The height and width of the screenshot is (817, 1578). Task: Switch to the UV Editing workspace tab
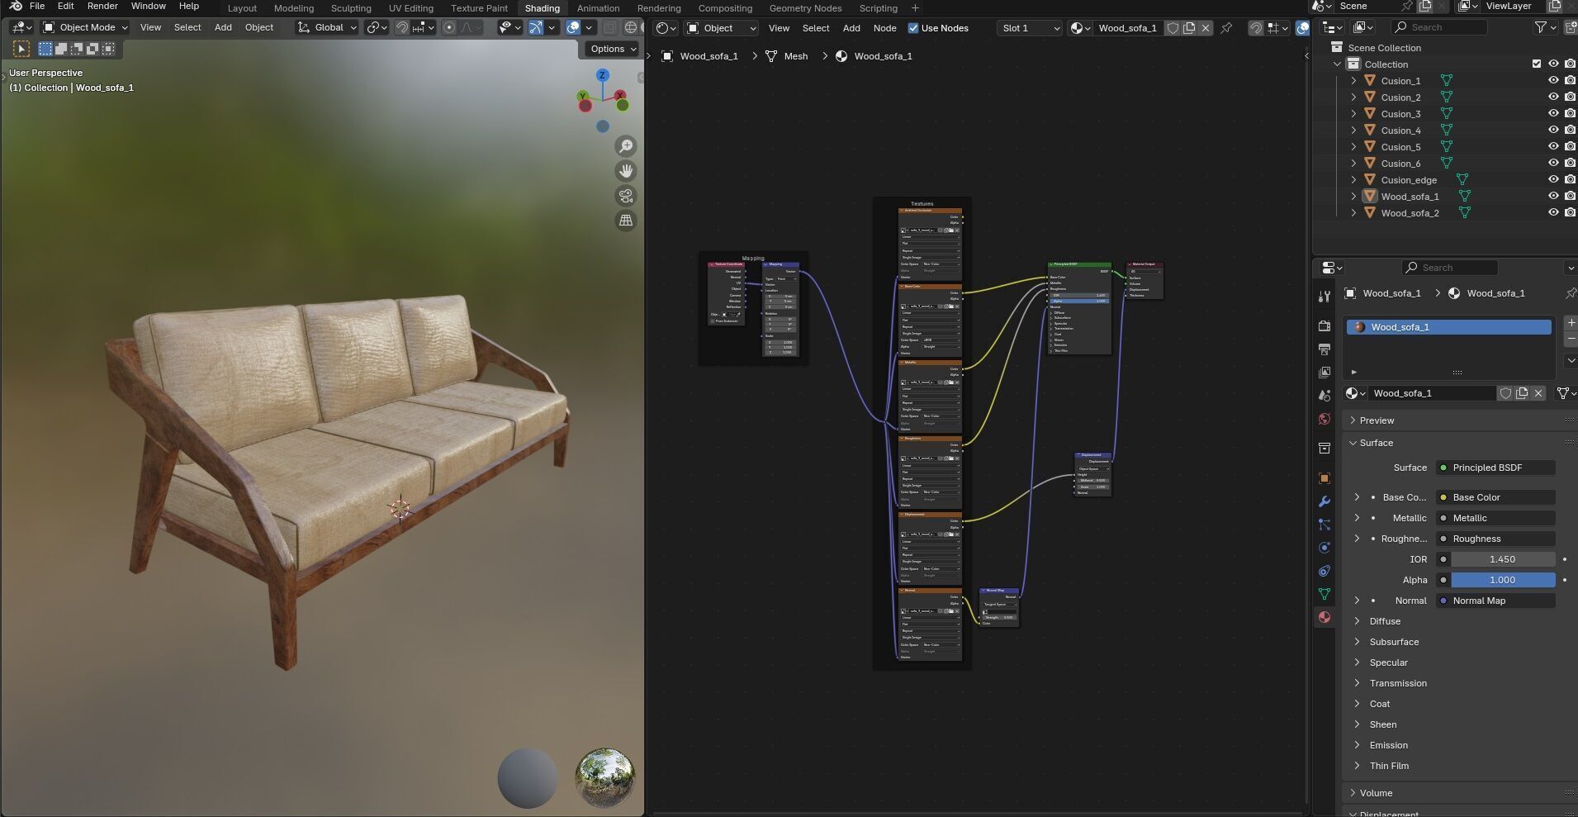click(x=410, y=8)
